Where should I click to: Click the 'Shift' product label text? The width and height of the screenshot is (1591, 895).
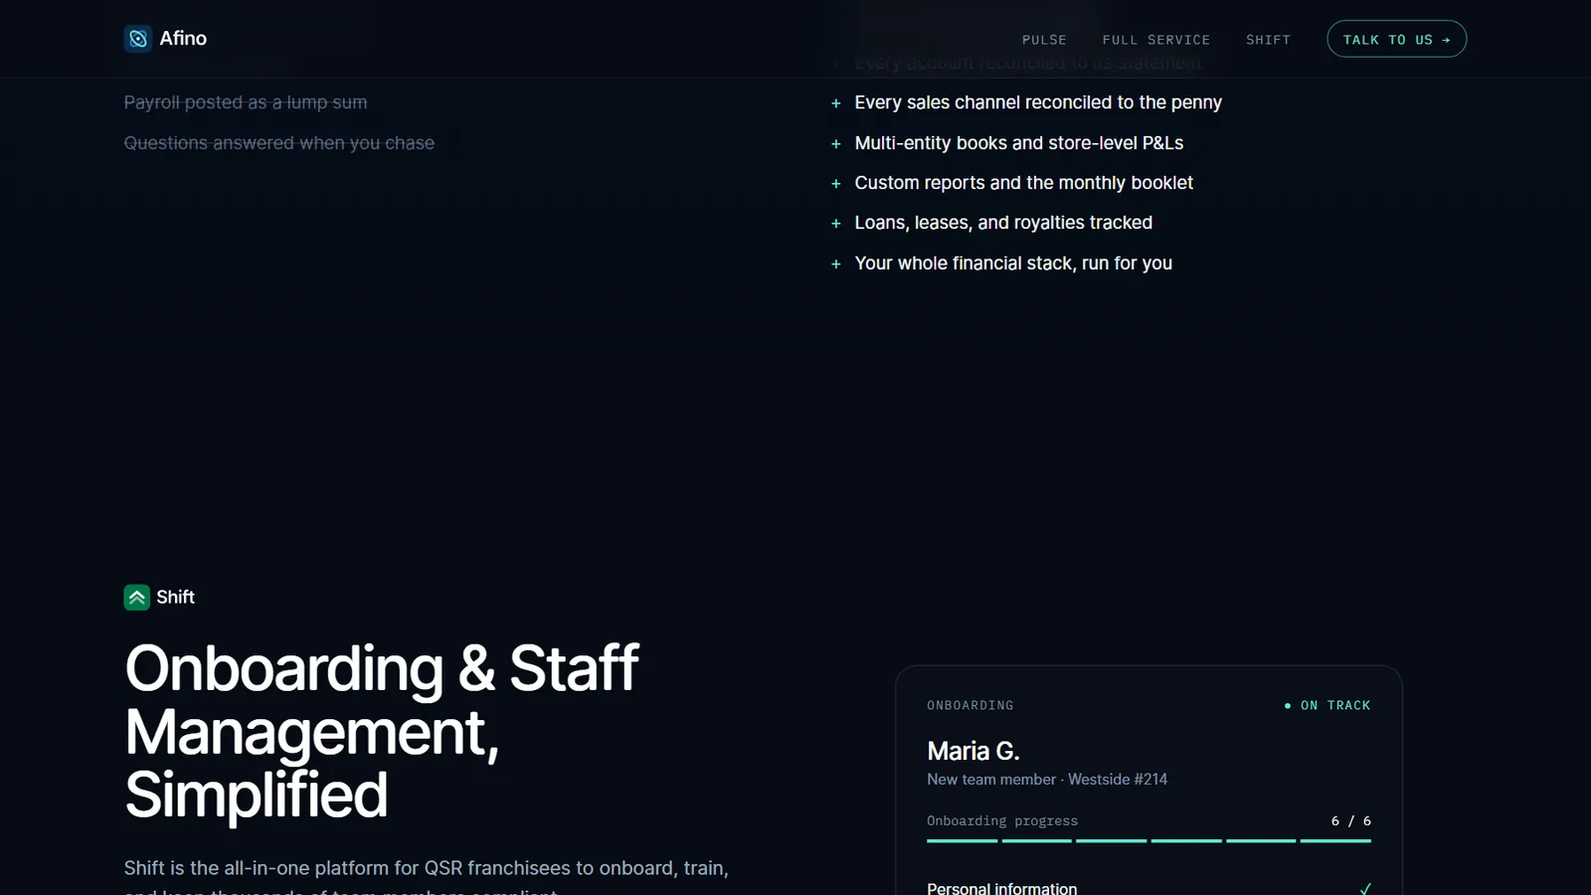click(x=175, y=597)
